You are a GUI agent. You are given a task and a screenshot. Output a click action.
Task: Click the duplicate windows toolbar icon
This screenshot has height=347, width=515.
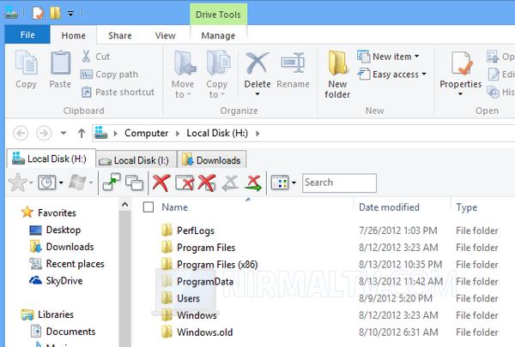point(134,183)
